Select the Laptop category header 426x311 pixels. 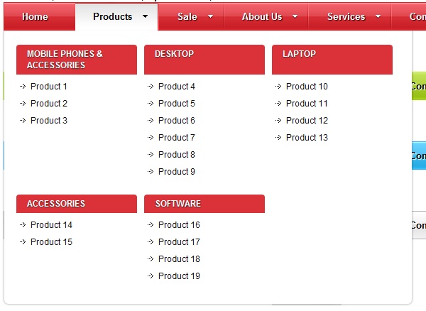coord(299,54)
